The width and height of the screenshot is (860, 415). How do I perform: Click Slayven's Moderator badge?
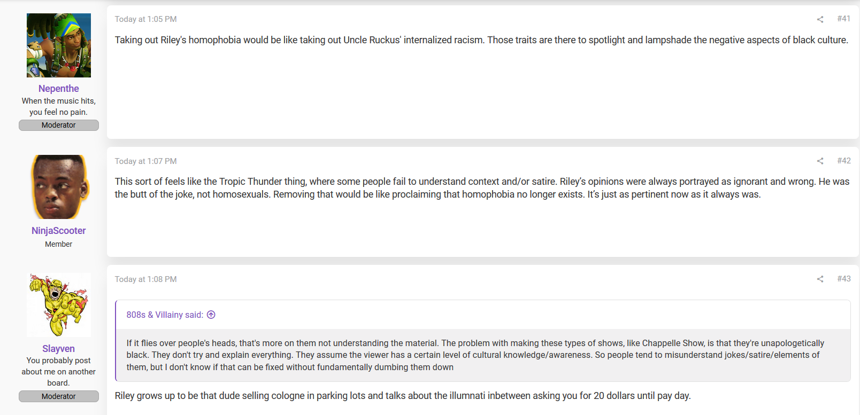click(59, 396)
